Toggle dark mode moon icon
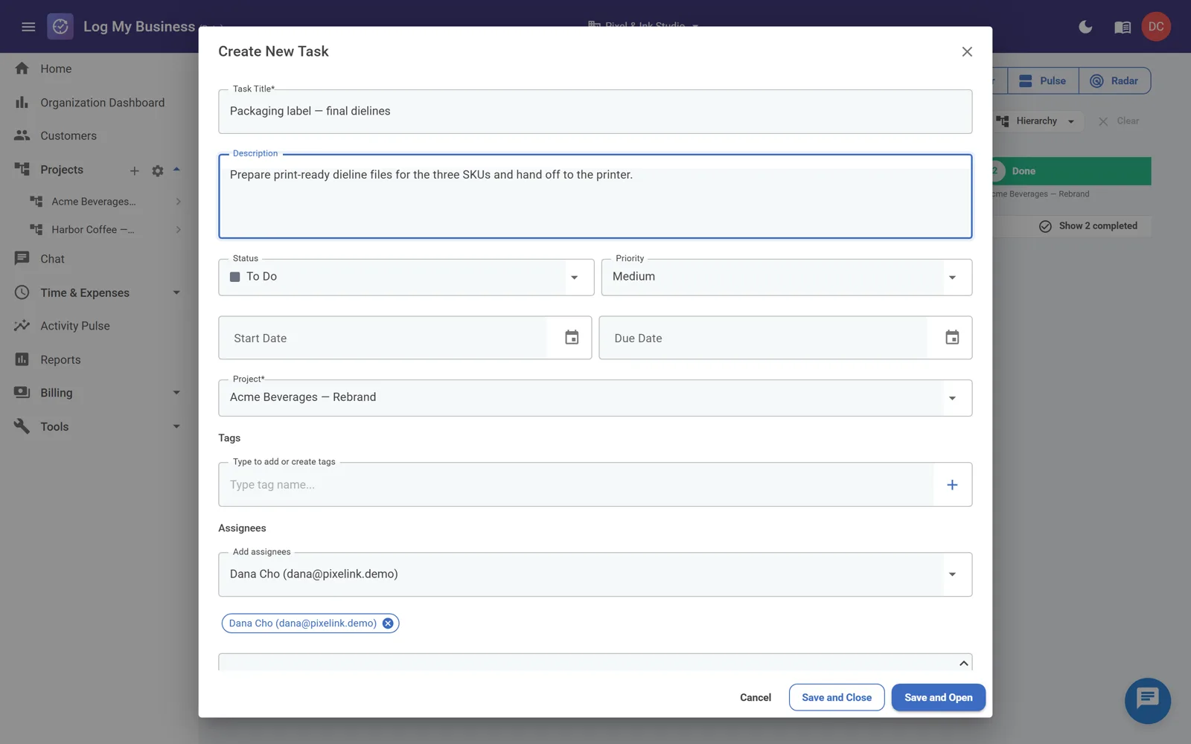The width and height of the screenshot is (1191, 744). click(1085, 27)
